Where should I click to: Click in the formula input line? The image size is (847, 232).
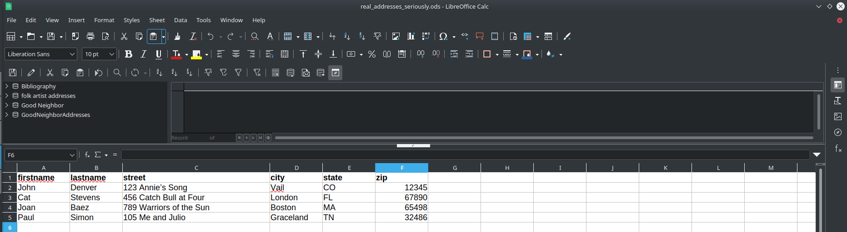[465, 155]
